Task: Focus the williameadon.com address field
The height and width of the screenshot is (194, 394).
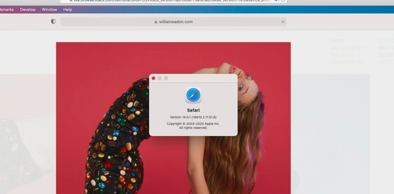Action: pyautogui.click(x=173, y=22)
